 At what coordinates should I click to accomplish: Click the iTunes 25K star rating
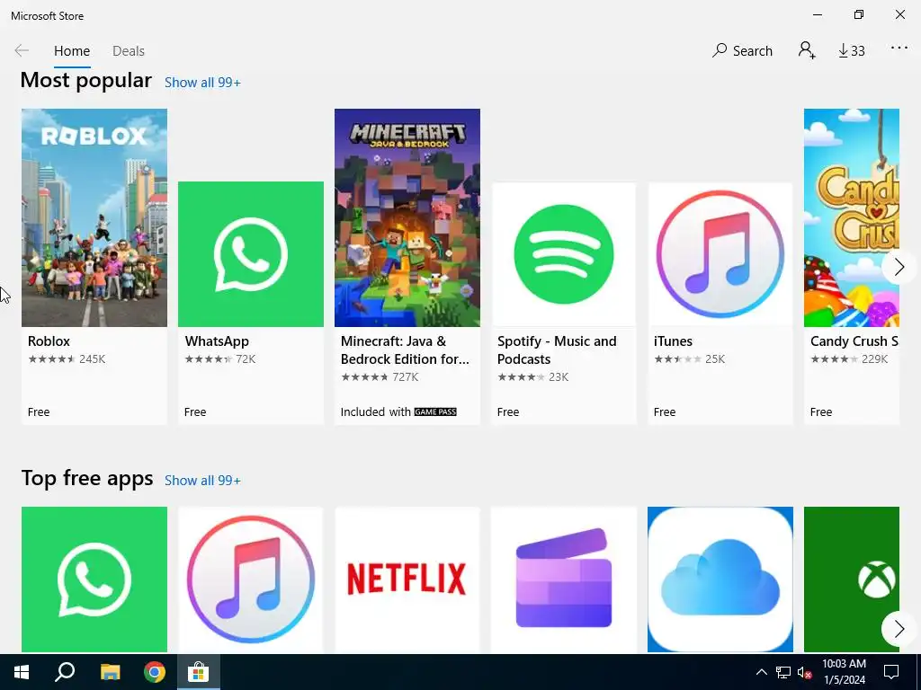[690, 359]
